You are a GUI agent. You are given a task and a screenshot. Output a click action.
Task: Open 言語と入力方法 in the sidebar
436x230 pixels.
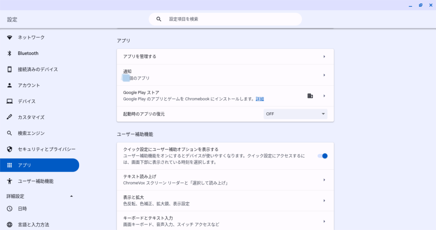34,224
